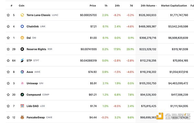This screenshot has height=123, width=194.
Task: Click the Chainlink hexagon logo
Action: click(x=22, y=27)
